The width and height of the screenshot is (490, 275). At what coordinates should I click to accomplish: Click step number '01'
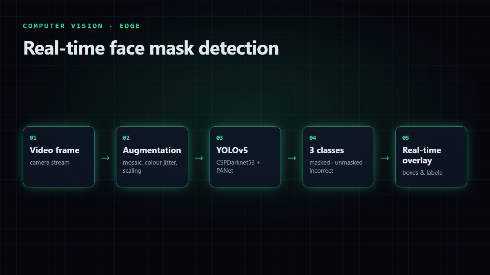point(33,138)
